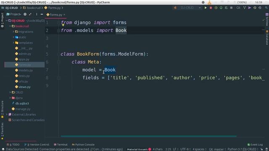
Task: Close the forms.py editor tab
Action: [64, 15]
